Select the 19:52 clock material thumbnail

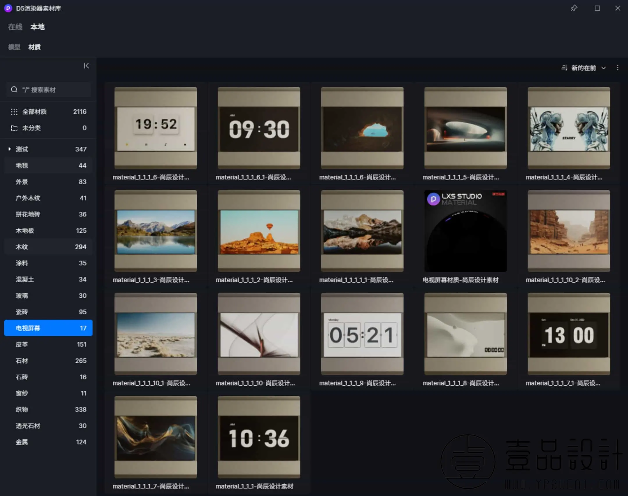(156, 128)
